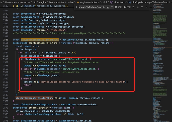Click 'oldSwapchainInitializeFunc' on line 1575
This screenshot has height=122, width=172.
click(38, 121)
